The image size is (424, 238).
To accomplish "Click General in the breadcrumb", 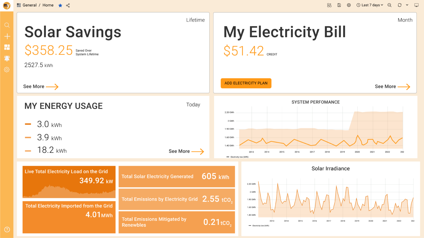I will [29, 5].
